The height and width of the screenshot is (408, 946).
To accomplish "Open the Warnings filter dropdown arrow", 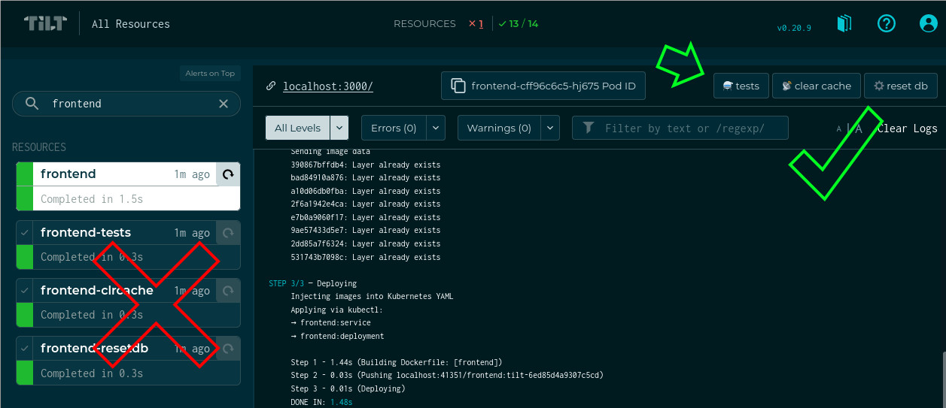I will tap(550, 128).
